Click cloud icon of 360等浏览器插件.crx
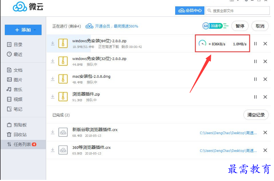Viewport: 274px width, 181px height. click(x=63, y=150)
